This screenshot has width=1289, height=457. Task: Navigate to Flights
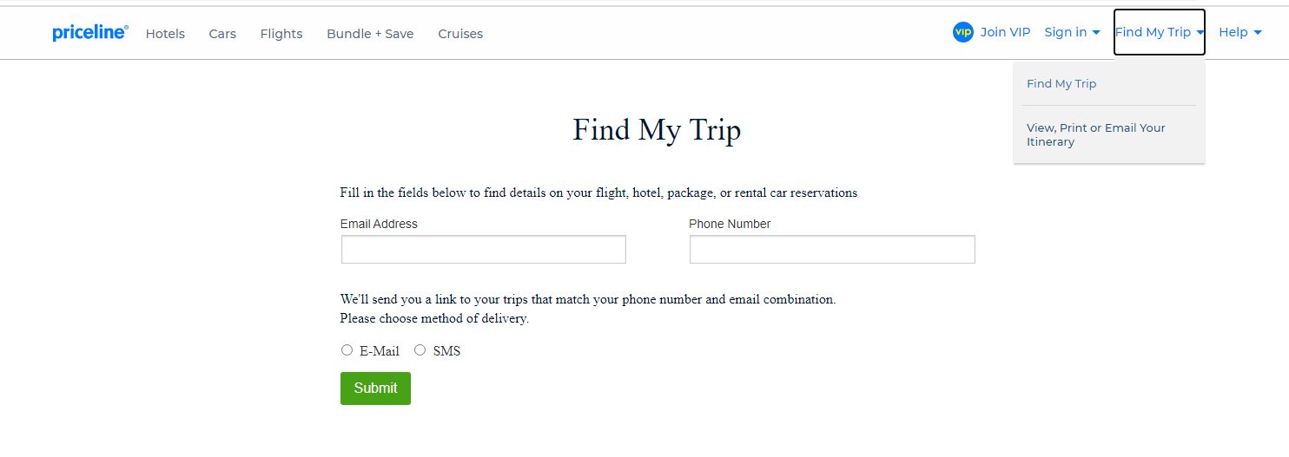281,34
